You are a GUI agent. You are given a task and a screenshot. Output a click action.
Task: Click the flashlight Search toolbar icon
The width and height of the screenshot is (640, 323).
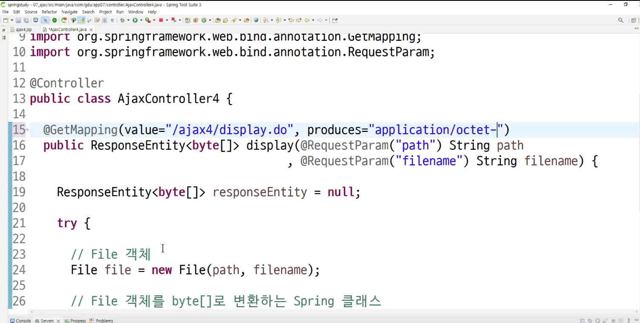(x=234, y=20)
